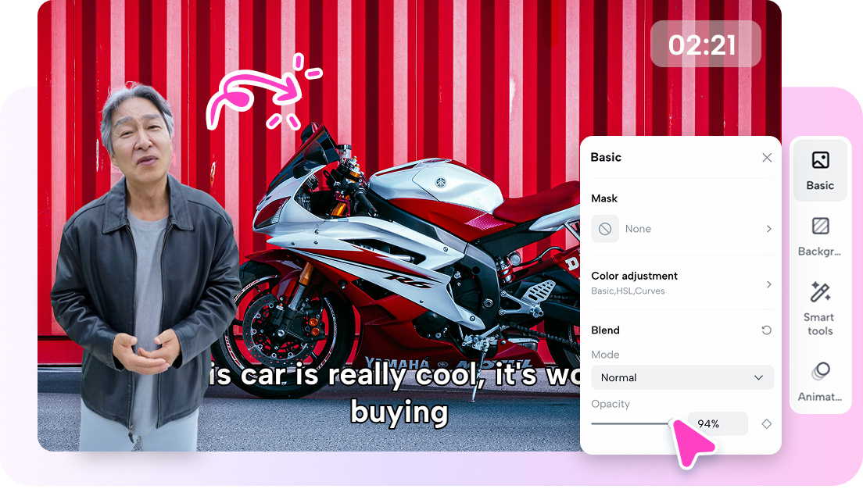Expand the Mask options chevron
The height and width of the screenshot is (489, 863).
coord(769,229)
